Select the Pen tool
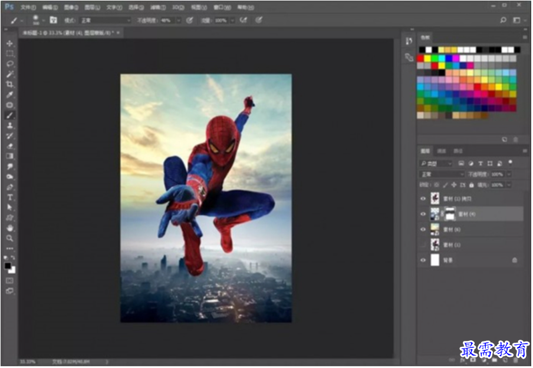 (10, 187)
